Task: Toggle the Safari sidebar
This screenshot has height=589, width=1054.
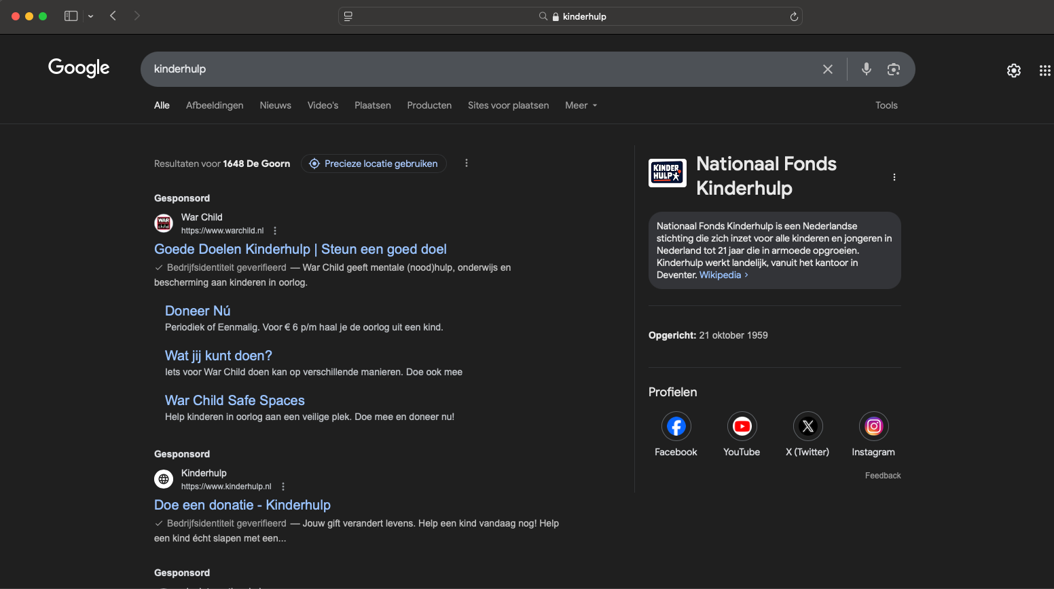Action: pos(71,16)
